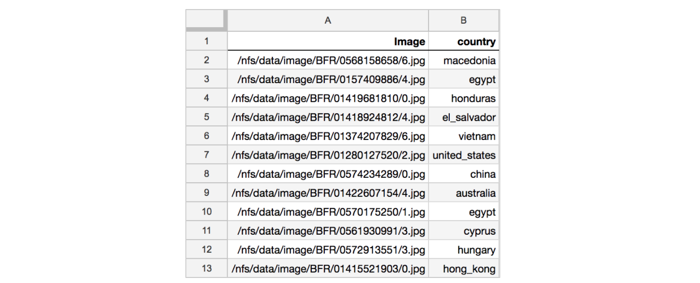Select column B header
Screen dimensions: 700x283
464,21
